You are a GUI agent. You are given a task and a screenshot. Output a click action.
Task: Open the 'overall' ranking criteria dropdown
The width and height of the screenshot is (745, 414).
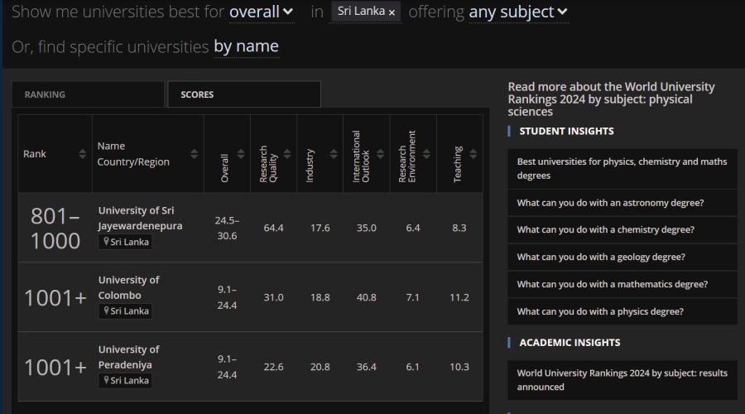(261, 12)
